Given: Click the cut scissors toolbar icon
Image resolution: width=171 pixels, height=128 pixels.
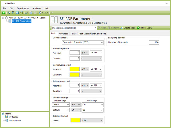Looking at the screenshot, I should click(26, 13).
